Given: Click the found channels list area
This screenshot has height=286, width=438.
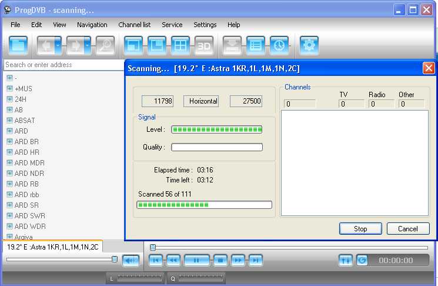Looking at the screenshot, I should click(x=355, y=163).
